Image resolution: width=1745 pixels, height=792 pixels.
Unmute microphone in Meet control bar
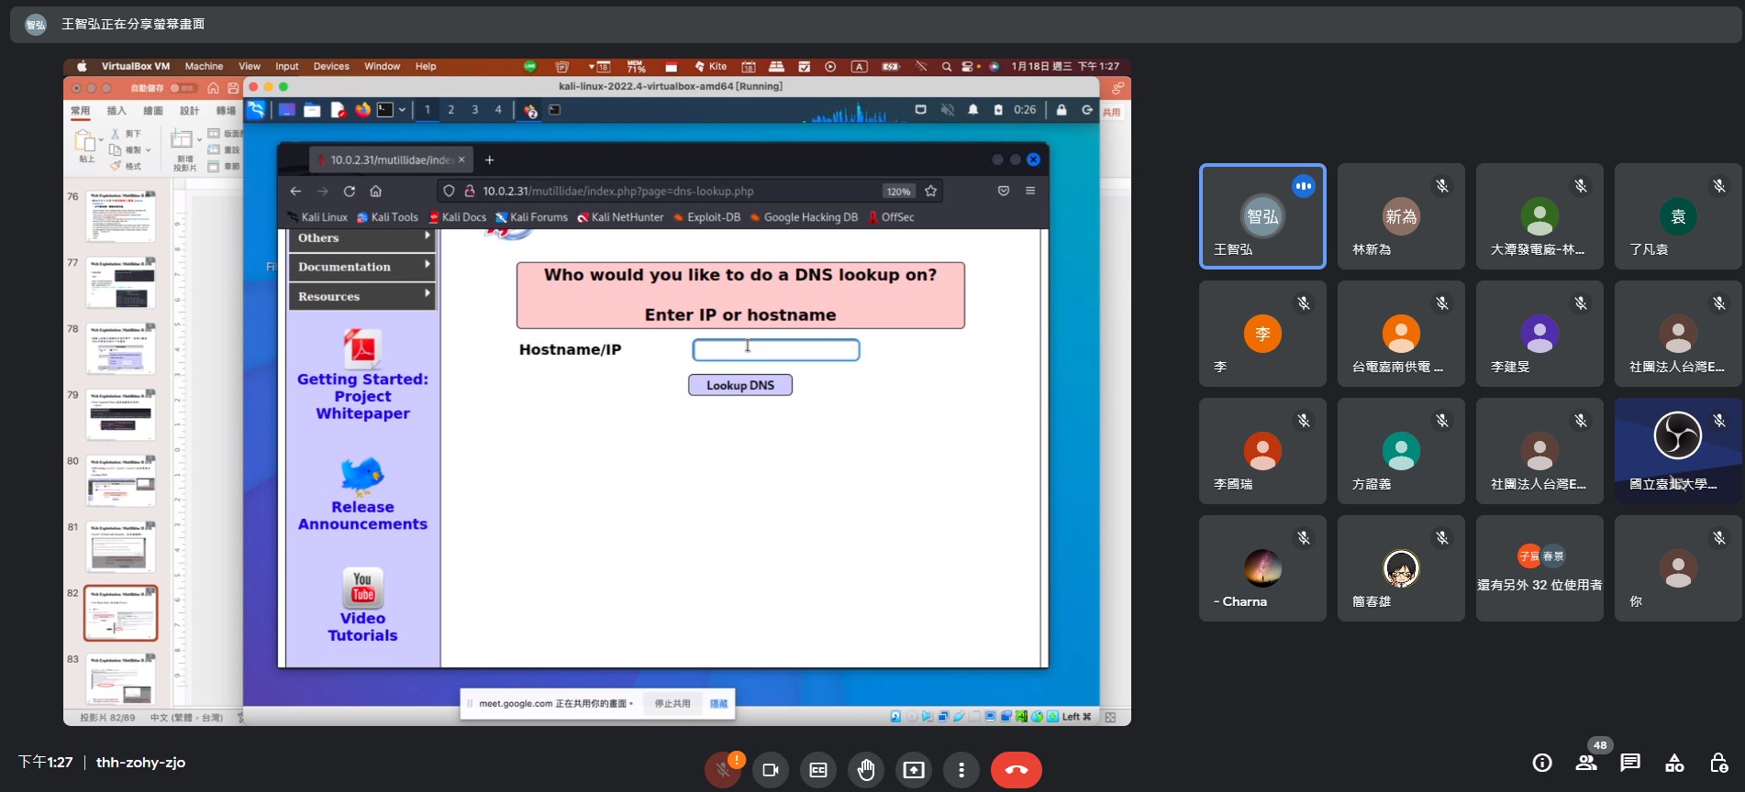click(723, 770)
